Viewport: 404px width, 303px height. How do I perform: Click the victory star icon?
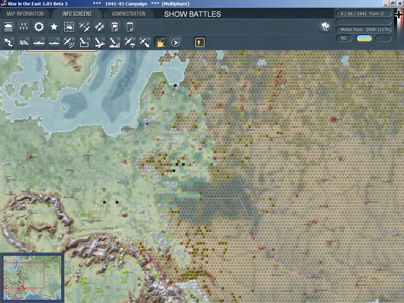coord(54,27)
